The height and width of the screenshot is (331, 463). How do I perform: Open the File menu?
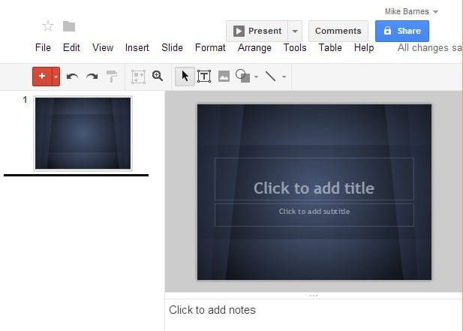[x=43, y=47]
